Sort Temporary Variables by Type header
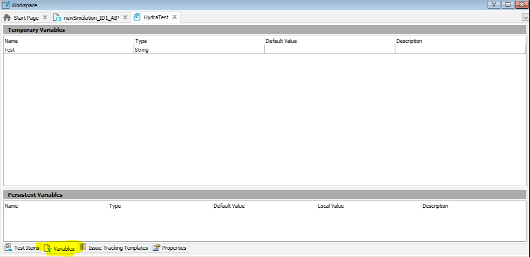This screenshot has width=530, height=257. (x=199, y=41)
